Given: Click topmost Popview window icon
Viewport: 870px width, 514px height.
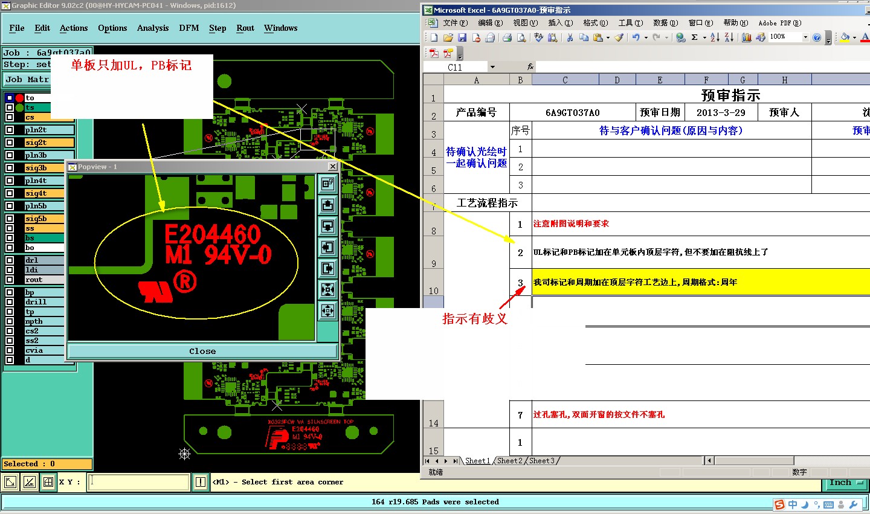Looking at the screenshot, I should coord(327,184).
